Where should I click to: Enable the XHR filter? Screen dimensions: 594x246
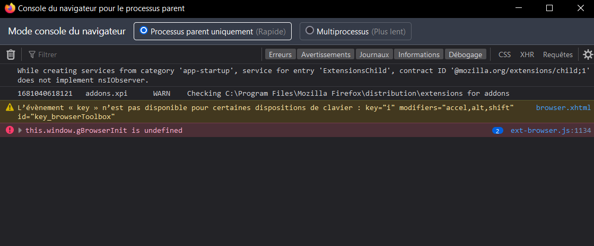point(527,54)
